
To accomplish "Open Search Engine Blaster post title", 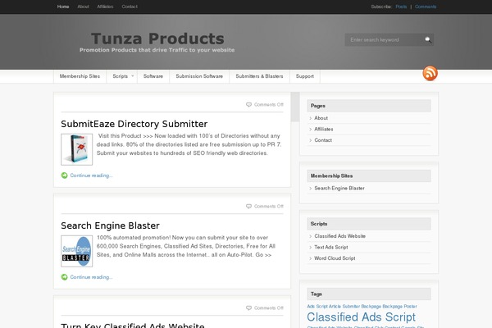I will [x=110, y=225].
